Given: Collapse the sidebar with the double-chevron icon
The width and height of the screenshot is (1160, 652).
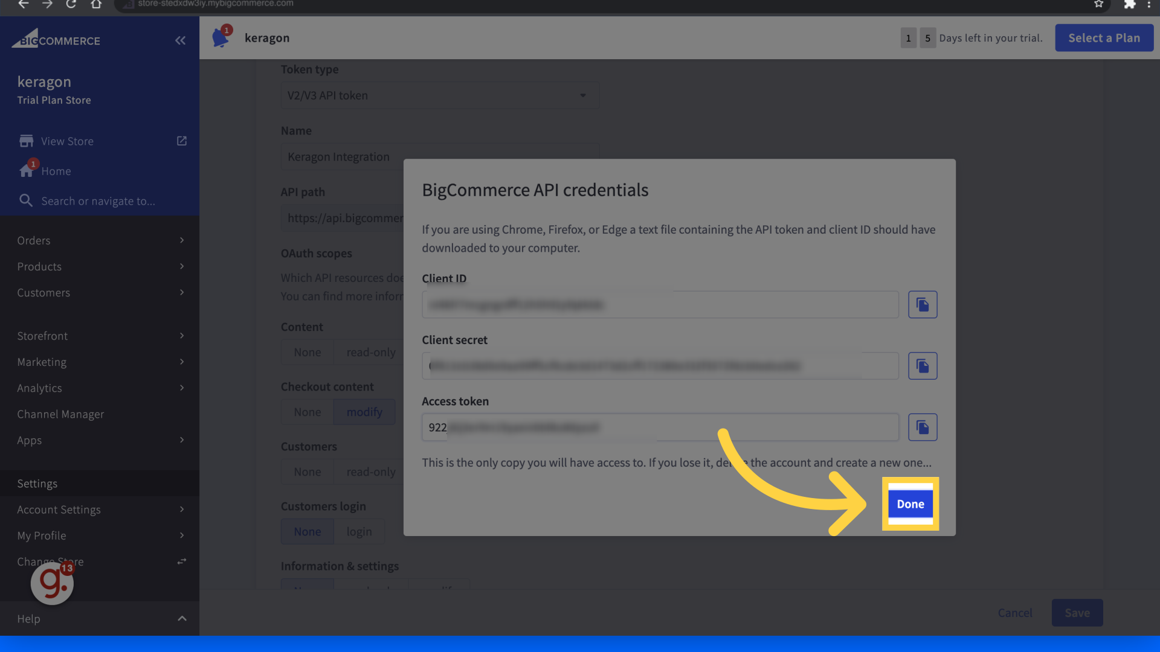Looking at the screenshot, I should [180, 40].
